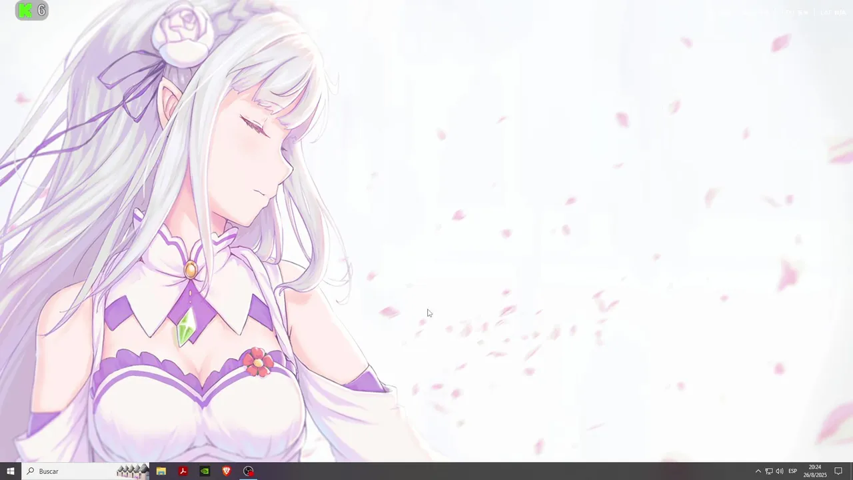Switch the ESP input language
Viewport: 853px width, 480px height.
click(x=793, y=471)
